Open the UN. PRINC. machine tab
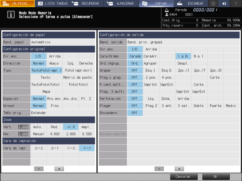The height and width of the screenshot is (181, 242). point(17,3)
